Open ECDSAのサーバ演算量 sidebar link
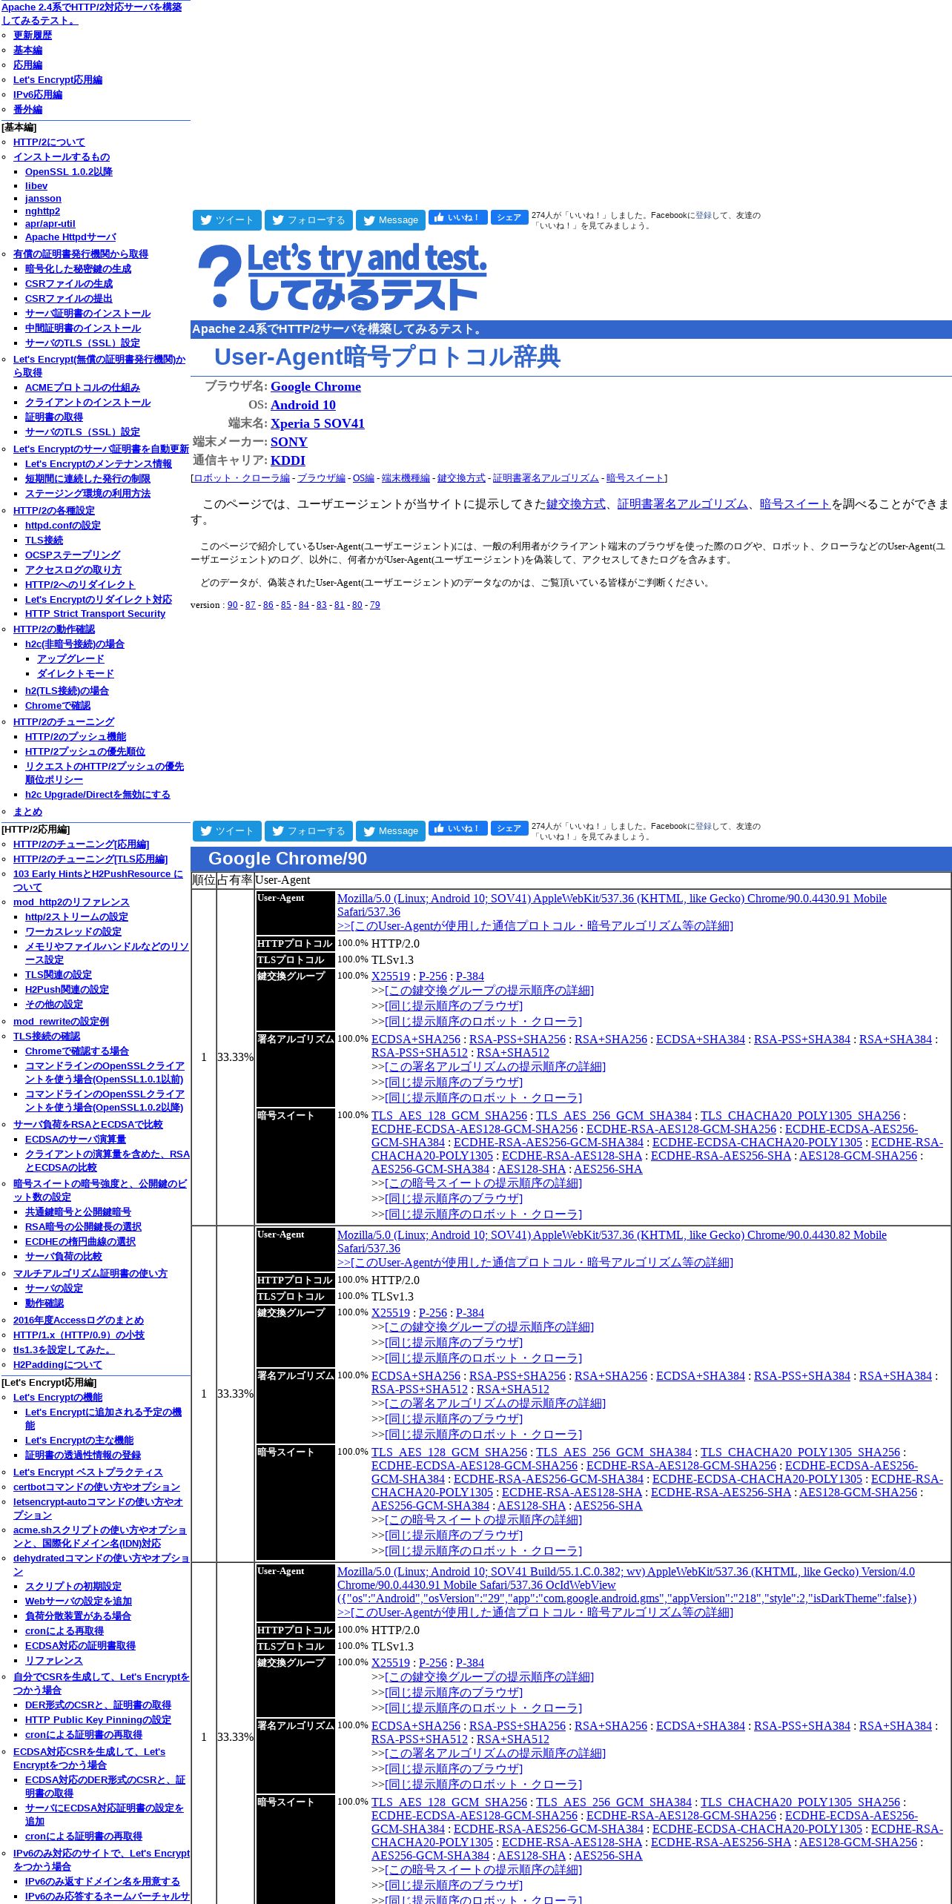 click(x=76, y=1140)
